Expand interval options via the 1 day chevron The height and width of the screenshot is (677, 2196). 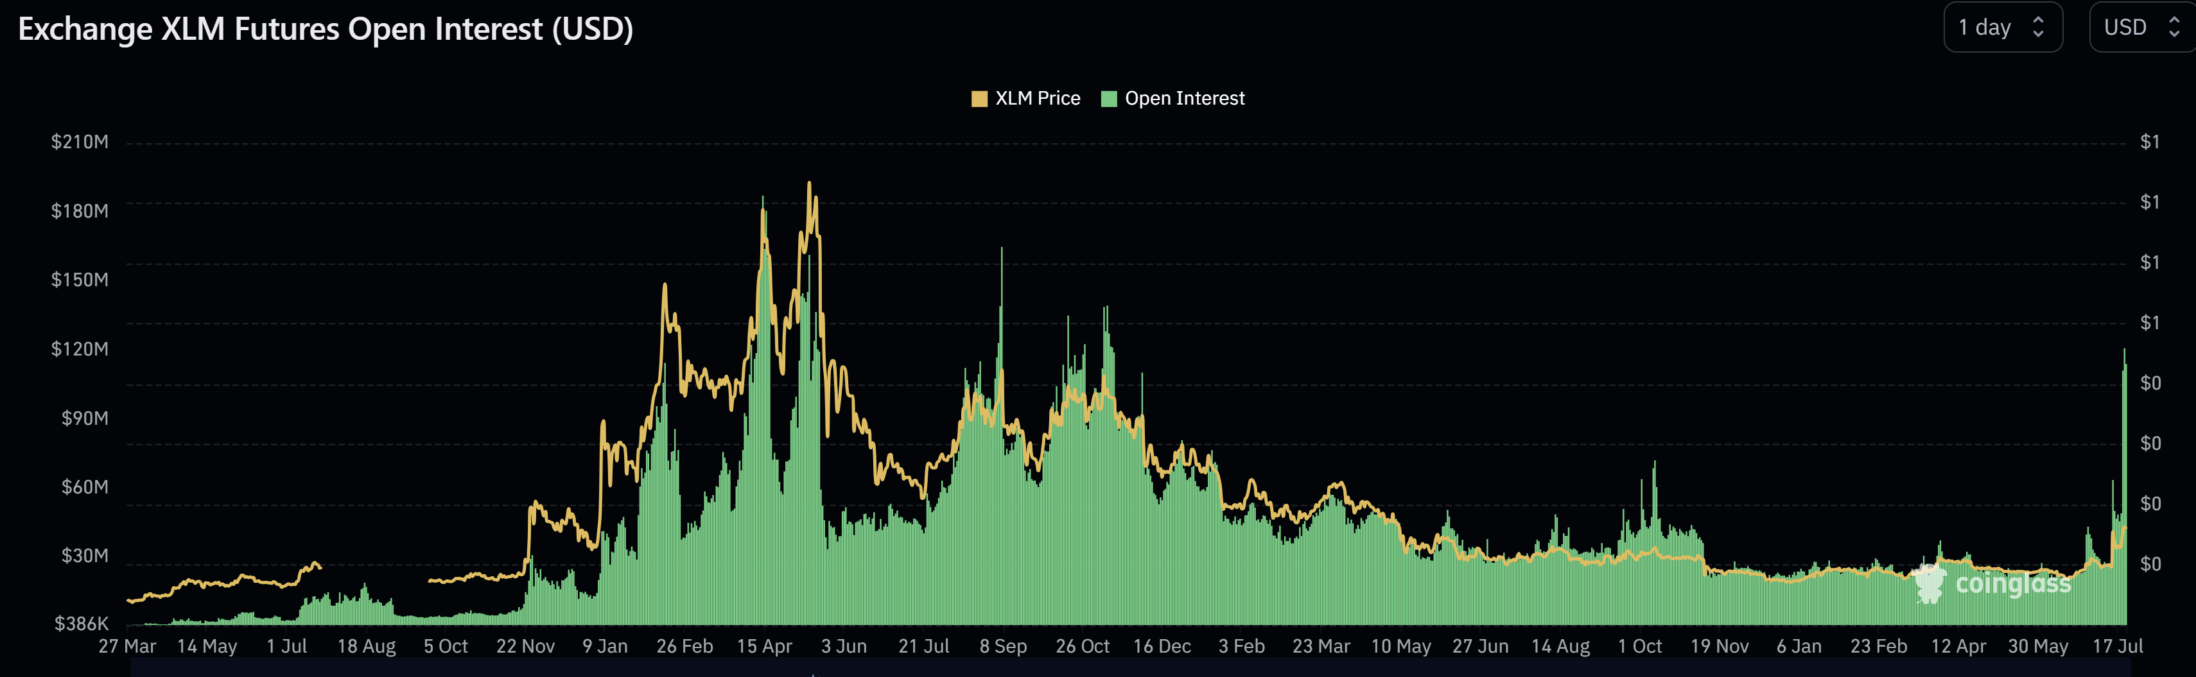point(2037,26)
